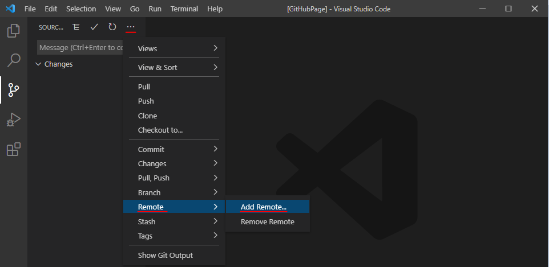Screen dimensions: 549x267
Task: Select Show Git Output
Action: pyautogui.click(x=174, y=255)
